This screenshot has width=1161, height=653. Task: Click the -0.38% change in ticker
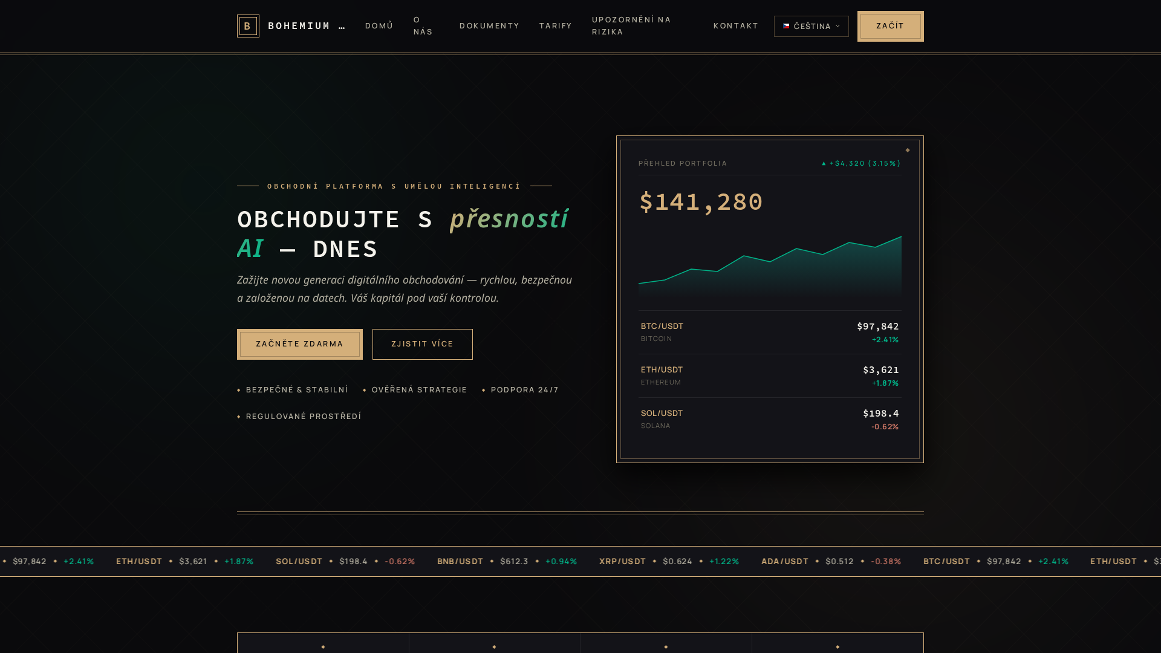[886, 562]
